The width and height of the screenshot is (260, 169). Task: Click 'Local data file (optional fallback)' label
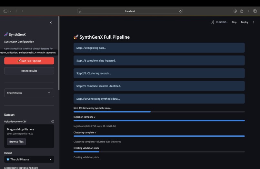click(21, 168)
